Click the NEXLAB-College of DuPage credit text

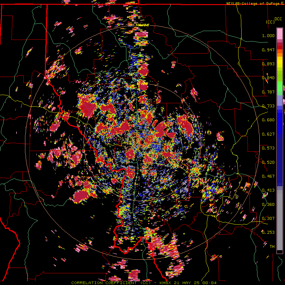tap(253, 3)
